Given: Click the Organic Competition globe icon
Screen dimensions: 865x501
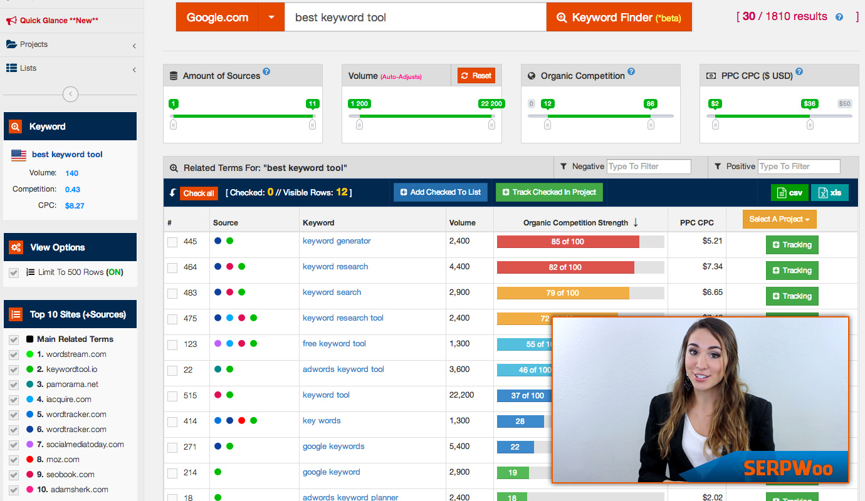Looking at the screenshot, I should pyautogui.click(x=532, y=76).
